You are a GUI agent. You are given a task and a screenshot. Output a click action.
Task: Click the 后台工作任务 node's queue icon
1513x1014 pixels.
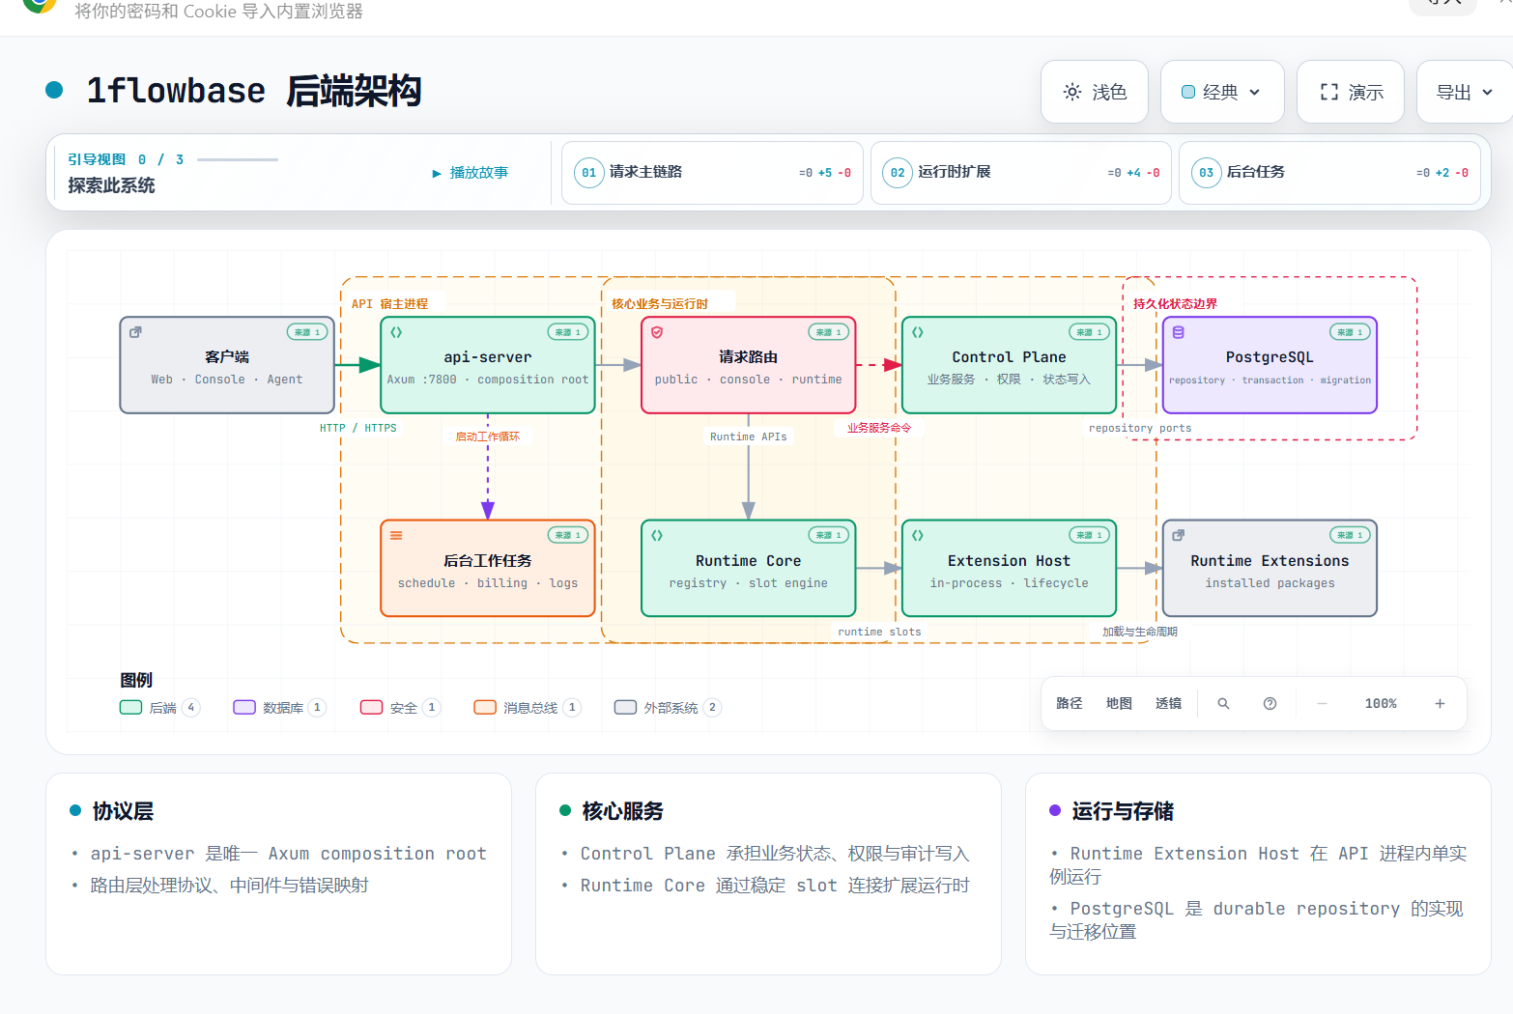point(396,535)
